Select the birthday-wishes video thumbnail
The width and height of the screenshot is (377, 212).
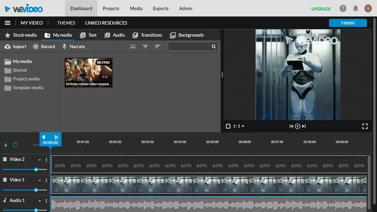coord(89,73)
